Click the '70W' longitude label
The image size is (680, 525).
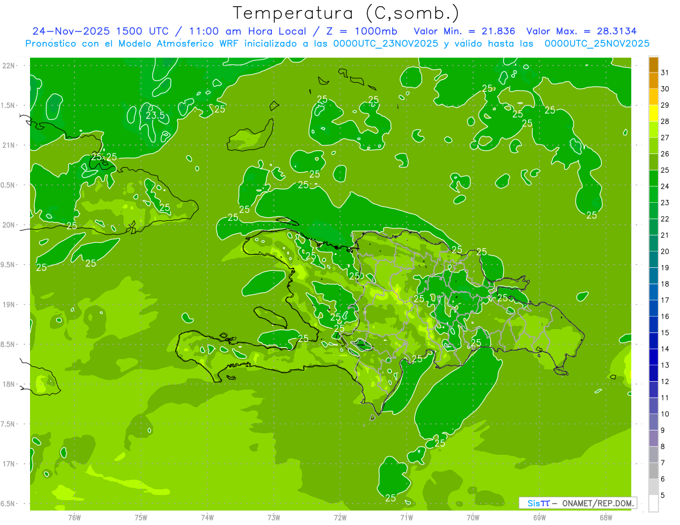(x=473, y=517)
